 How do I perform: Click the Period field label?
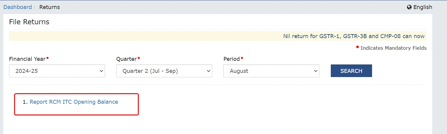pyautogui.click(x=231, y=59)
